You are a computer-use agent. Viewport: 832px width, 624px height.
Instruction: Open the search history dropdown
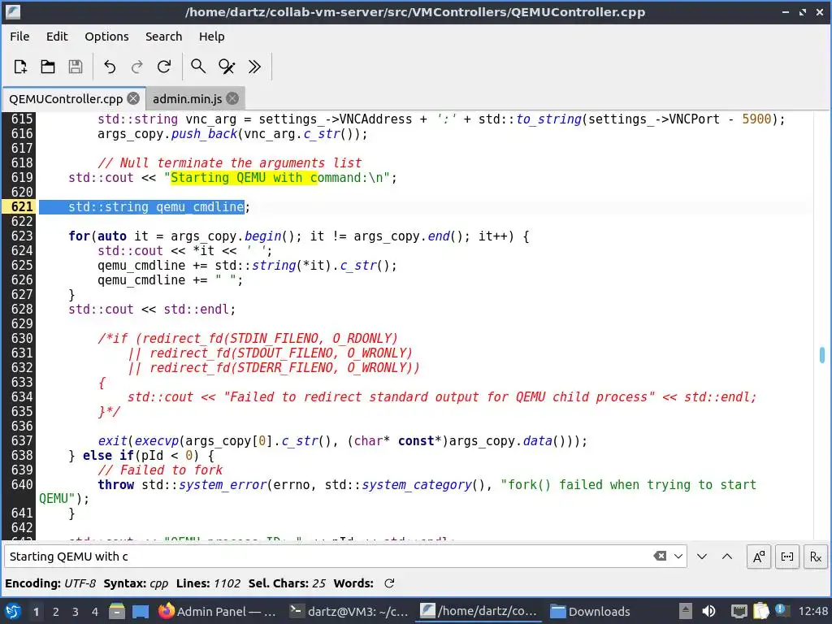click(x=678, y=556)
